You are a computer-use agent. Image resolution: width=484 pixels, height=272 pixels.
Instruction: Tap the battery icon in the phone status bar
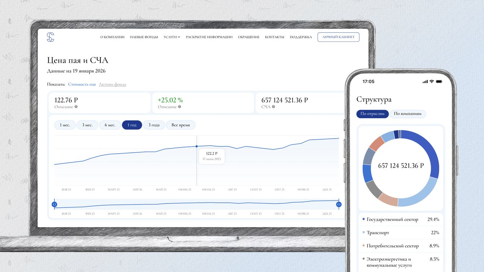pyautogui.click(x=439, y=82)
